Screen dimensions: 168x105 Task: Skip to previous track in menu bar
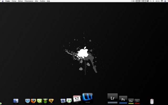pyautogui.click(x=132, y=1)
